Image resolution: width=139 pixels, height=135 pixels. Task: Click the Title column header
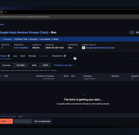point(6,76)
